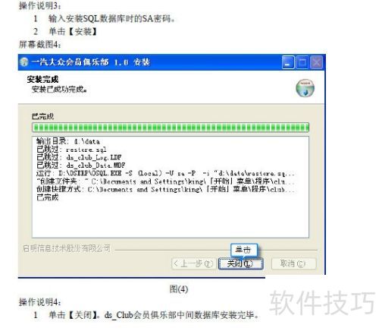Minimize the installer window
The image size is (379, 331).
click(288, 62)
